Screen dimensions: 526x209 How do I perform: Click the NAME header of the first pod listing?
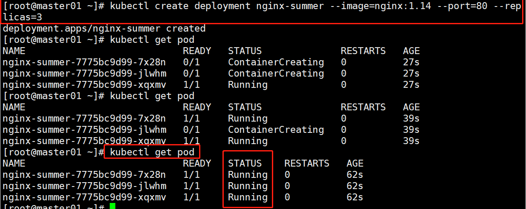14,51
